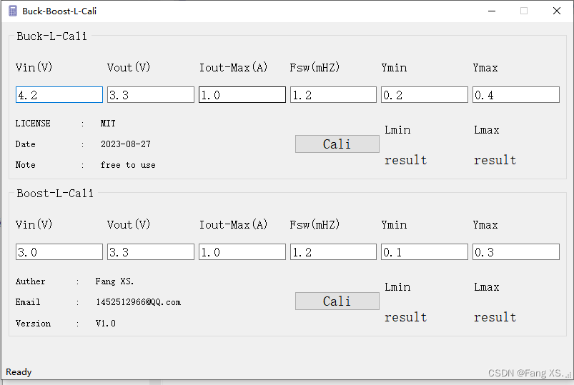Focus the Buck Iout-Max(A) field showing 1.0
574x385 pixels.
[242, 95]
